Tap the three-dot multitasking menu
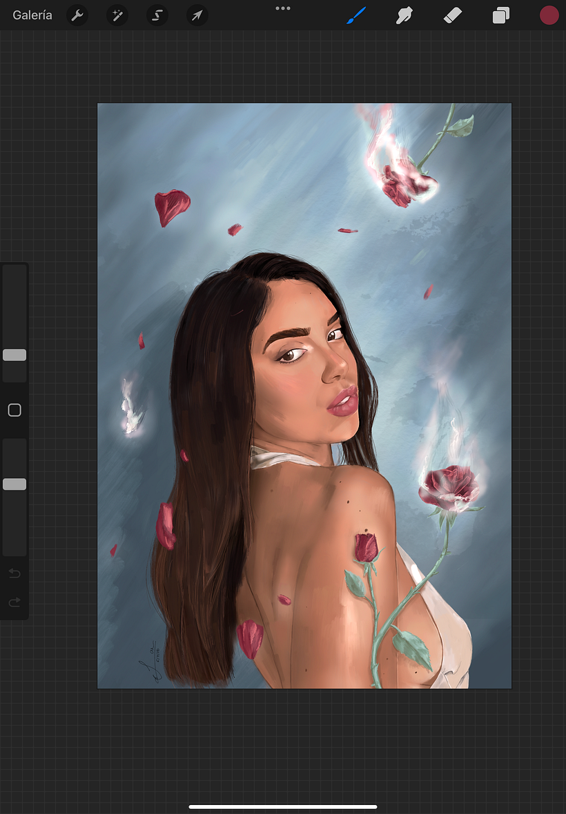 point(283,8)
